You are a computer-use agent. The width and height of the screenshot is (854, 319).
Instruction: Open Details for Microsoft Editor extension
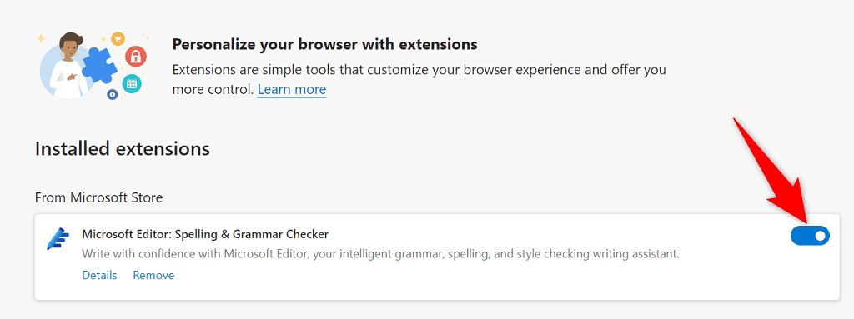pyautogui.click(x=100, y=275)
